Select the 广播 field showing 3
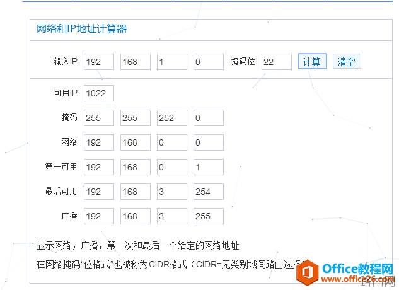The height and width of the screenshot is (290, 399). [171, 216]
